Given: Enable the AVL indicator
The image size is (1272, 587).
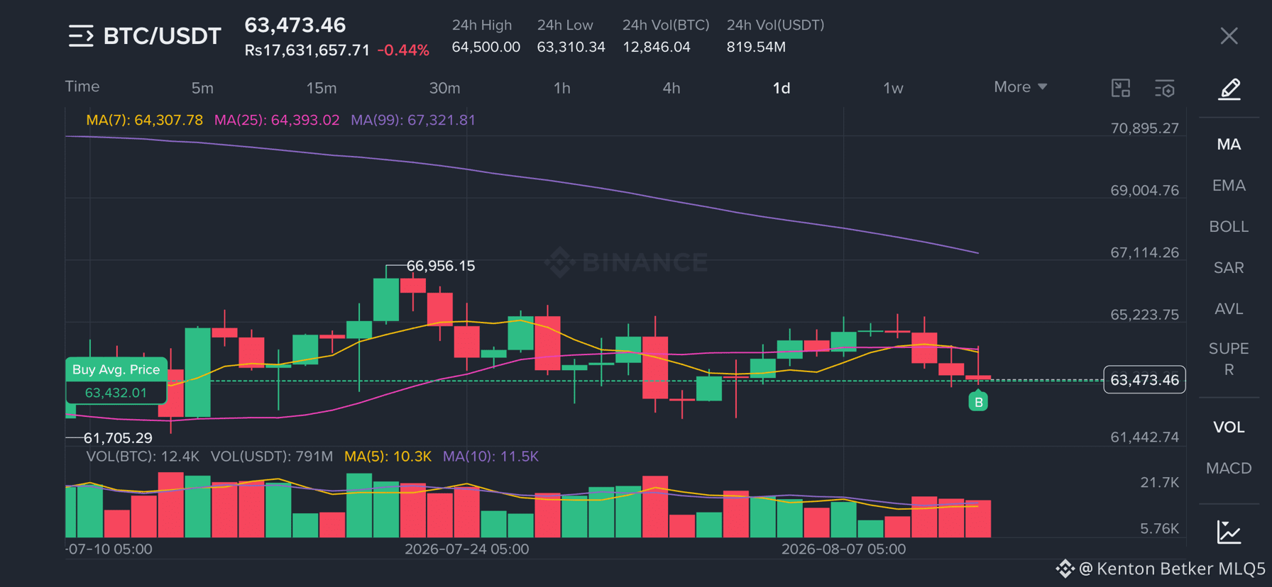Looking at the screenshot, I should [1229, 309].
